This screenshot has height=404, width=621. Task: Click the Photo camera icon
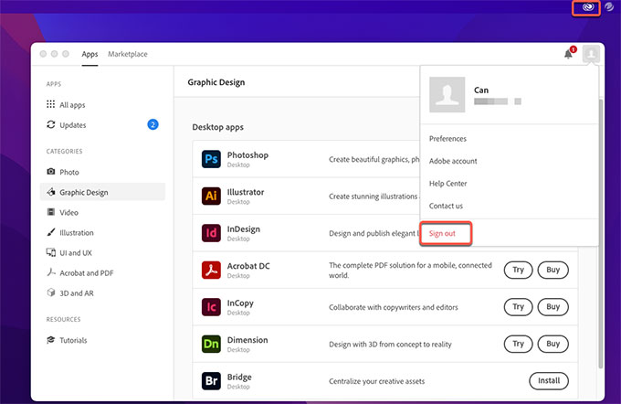pos(51,172)
